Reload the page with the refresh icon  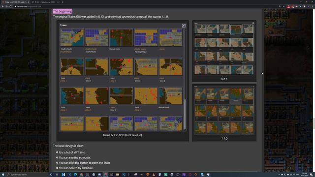[x=11, y=6]
